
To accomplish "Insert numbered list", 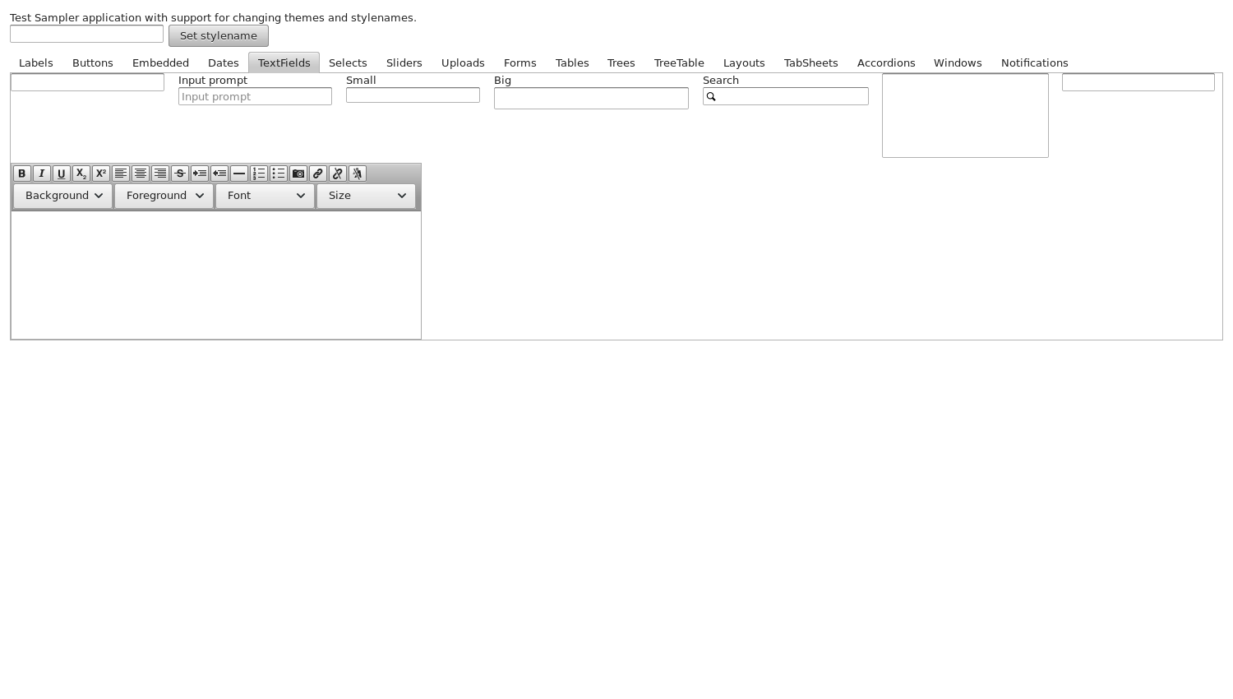I will (x=259, y=174).
